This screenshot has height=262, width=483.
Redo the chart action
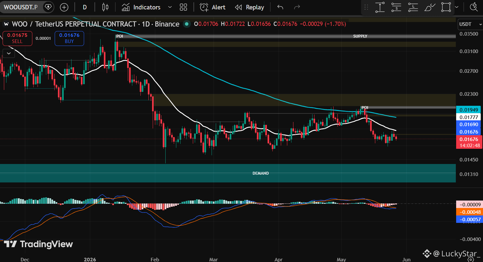[x=297, y=7]
